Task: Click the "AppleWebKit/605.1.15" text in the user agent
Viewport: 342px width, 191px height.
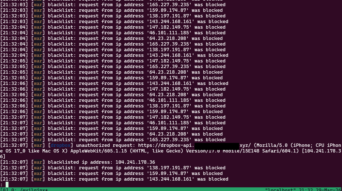Action: [98, 151]
